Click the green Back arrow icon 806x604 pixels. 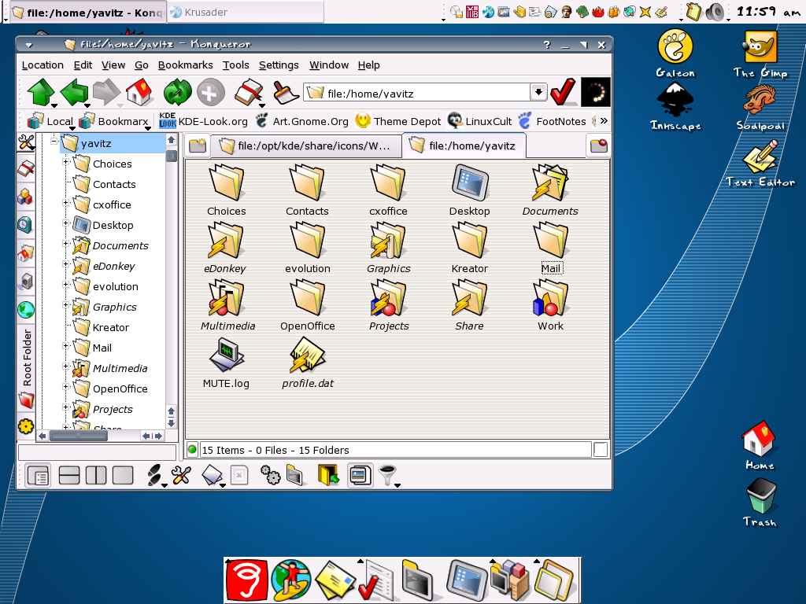[74, 93]
